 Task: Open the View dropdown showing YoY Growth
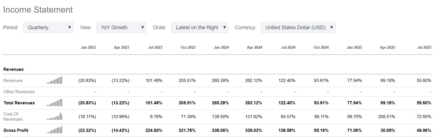tap(121, 28)
